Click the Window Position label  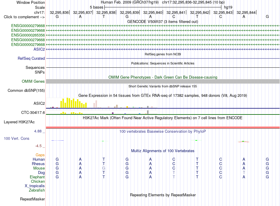pyautogui.click(x=31, y=2)
